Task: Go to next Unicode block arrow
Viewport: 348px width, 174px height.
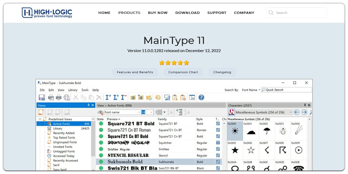Action: 304,112
